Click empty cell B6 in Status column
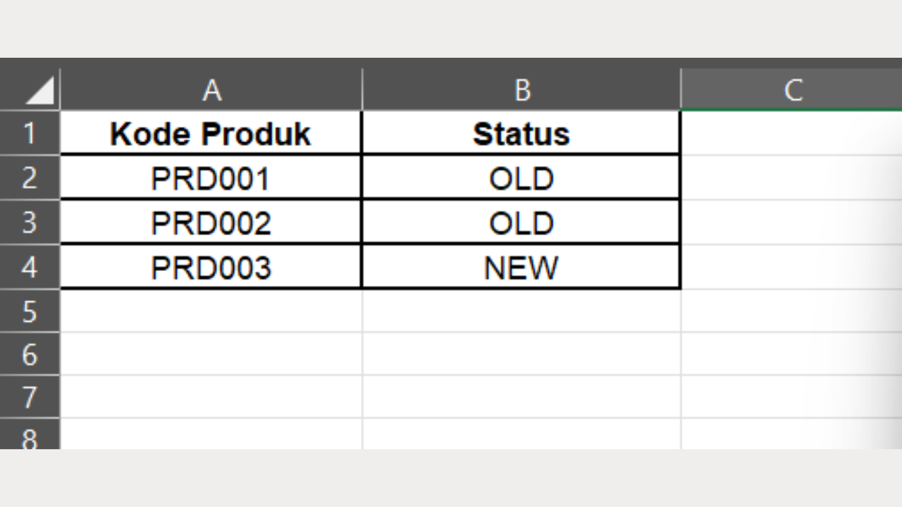Screen dimensions: 902x507 (x=521, y=354)
